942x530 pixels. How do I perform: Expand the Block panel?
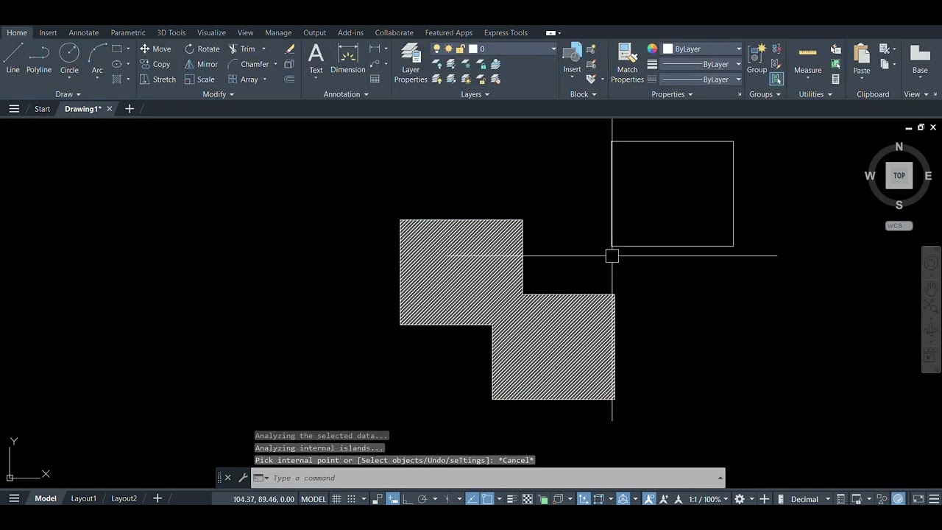pos(583,94)
